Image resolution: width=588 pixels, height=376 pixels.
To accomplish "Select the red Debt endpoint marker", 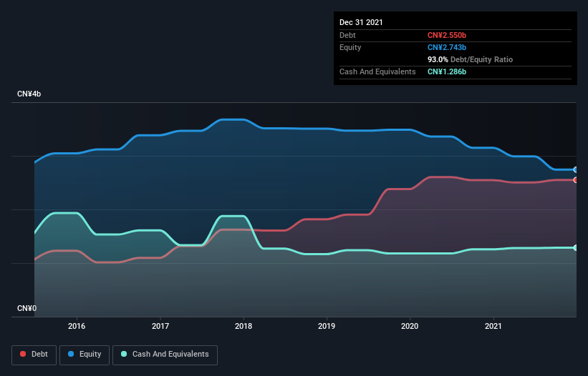I will point(576,180).
